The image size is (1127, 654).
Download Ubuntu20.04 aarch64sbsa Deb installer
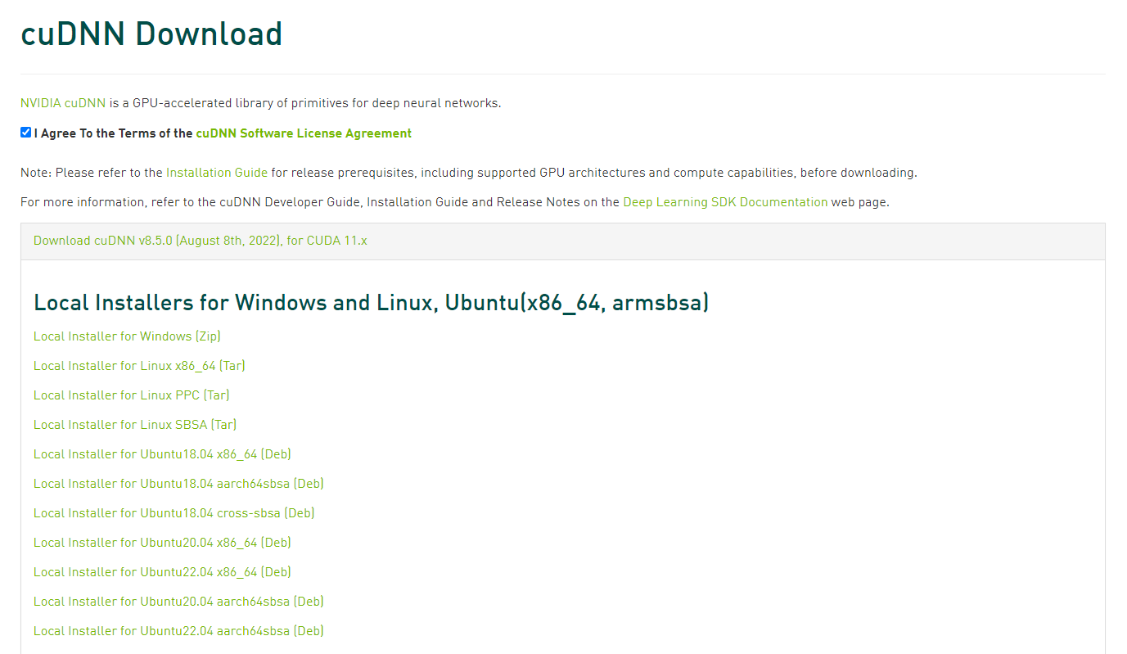click(x=178, y=602)
